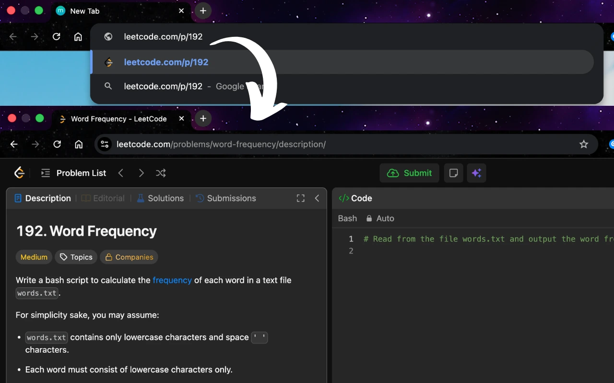The width and height of the screenshot is (614, 383).
Task: Choose the leetcode.com/p/192 Google Search suggestion
Action: tap(342, 87)
